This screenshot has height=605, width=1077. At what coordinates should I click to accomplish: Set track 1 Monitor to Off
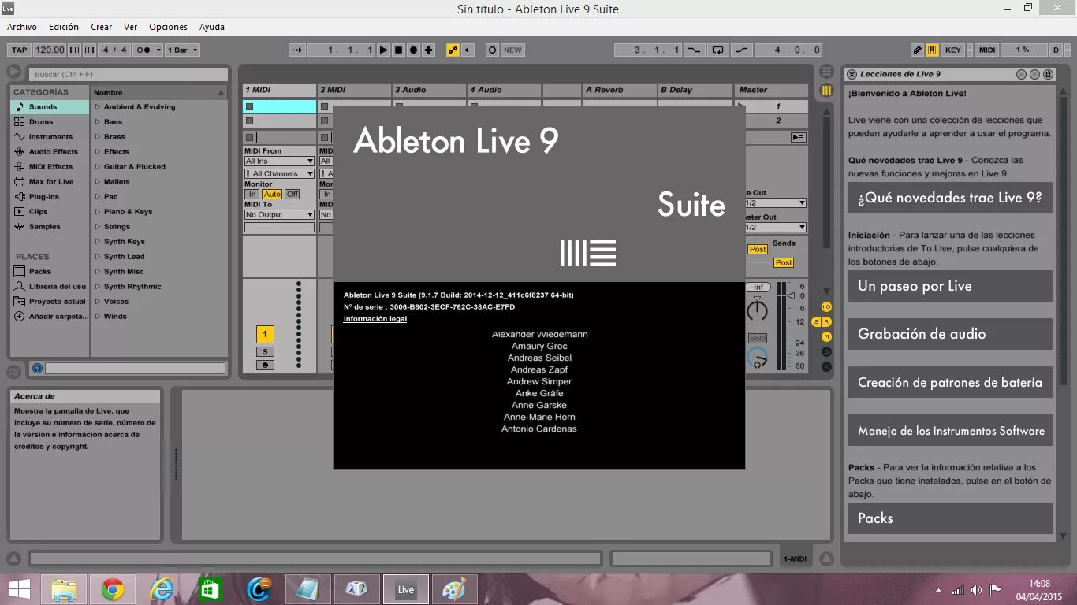coord(292,195)
